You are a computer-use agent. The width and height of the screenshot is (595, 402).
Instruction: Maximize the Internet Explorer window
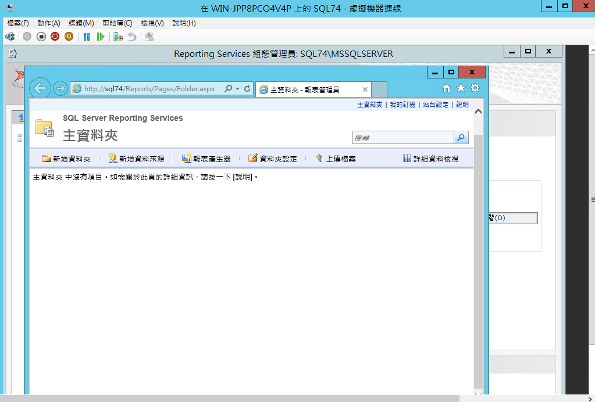(x=451, y=72)
